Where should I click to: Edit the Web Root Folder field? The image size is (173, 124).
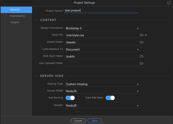pos(102,56)
